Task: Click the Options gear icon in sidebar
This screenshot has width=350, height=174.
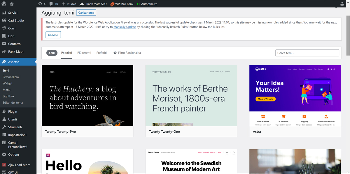Action: [x=4, y=155]
